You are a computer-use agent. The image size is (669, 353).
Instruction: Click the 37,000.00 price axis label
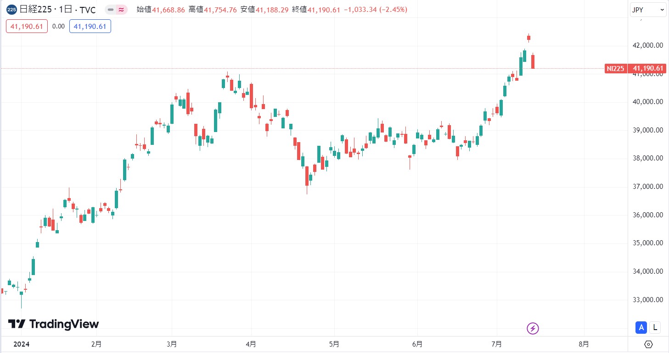tap(647, 187)
